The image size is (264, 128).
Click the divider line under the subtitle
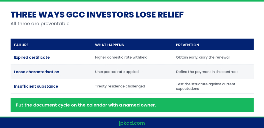click(x=132, y=30)
